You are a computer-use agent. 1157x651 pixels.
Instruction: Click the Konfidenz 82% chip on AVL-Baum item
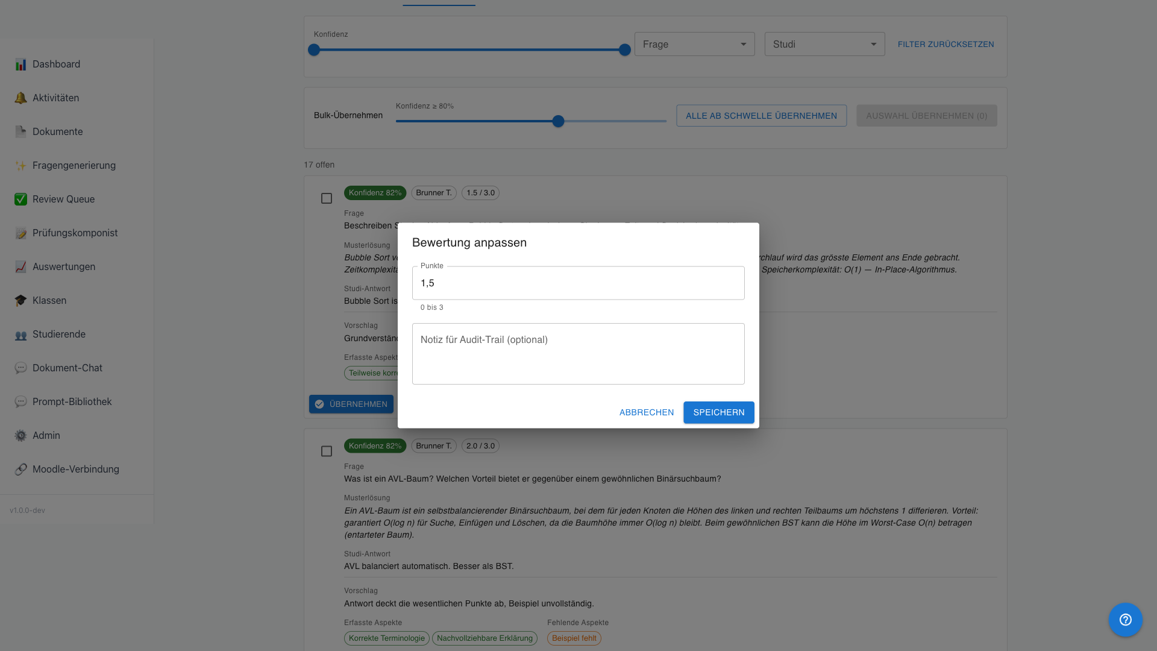[375, 446]
